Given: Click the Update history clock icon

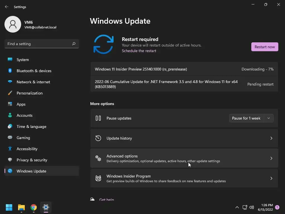Looking at the screenshot, I should click(98, 138).
